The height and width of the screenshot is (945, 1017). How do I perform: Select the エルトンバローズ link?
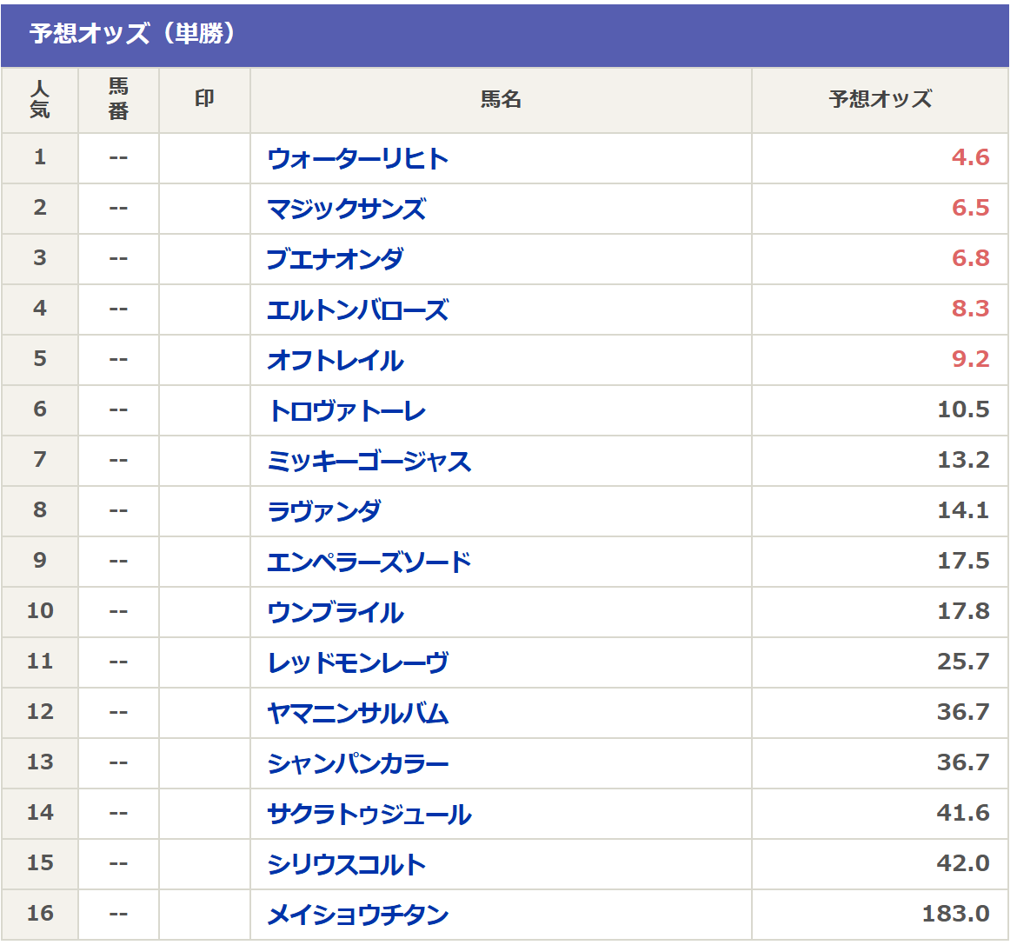point(357,310)
